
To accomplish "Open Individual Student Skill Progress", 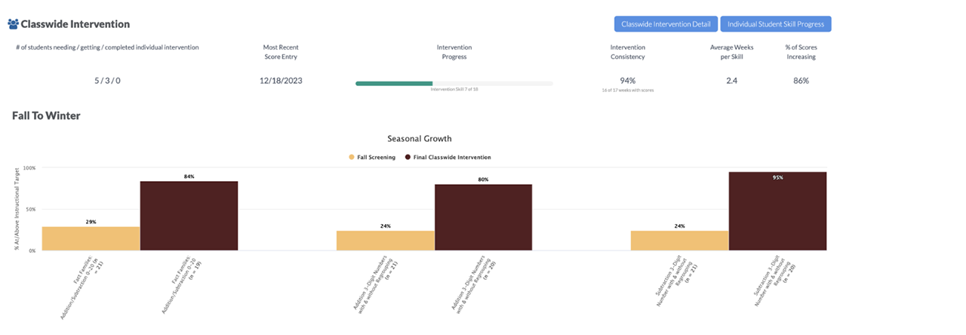I will (x=776, y=24).
